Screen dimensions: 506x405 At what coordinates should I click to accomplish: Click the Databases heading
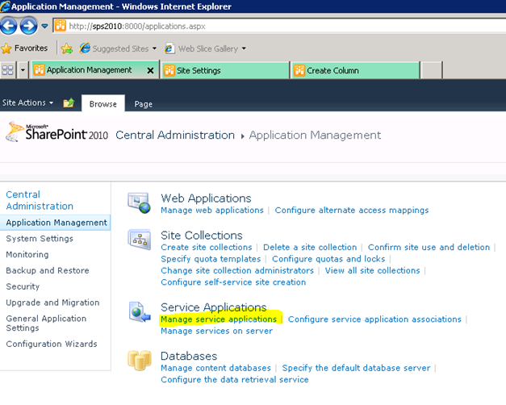[x=189, y=356]
